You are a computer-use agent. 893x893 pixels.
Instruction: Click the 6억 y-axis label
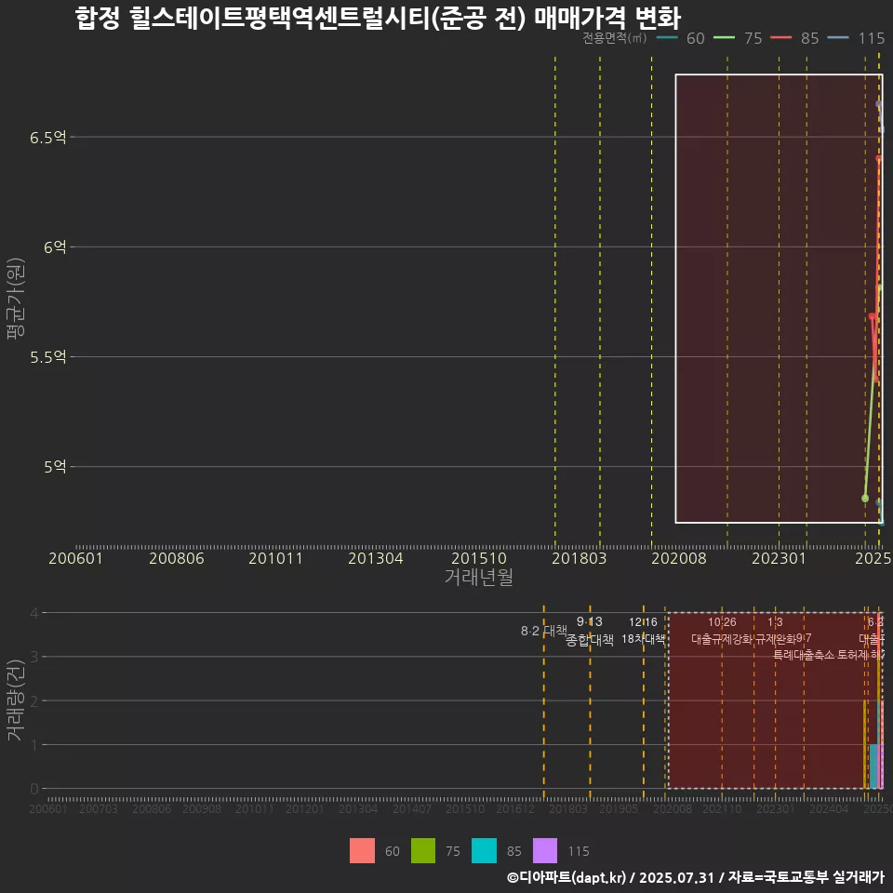click(55, 247)
